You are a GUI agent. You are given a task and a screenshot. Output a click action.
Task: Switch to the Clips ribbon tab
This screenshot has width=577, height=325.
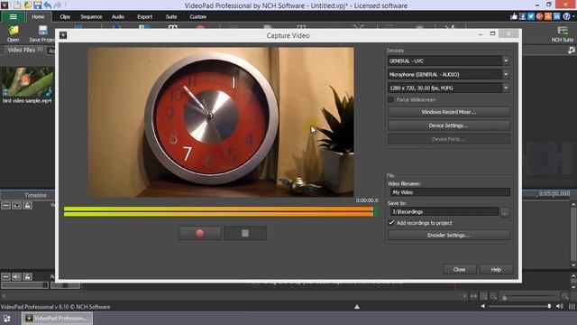[x=65, y=16]
